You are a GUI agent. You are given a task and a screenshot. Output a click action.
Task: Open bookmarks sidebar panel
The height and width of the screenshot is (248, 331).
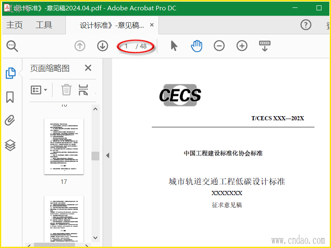pyautogui.click(x=10, y=97)
